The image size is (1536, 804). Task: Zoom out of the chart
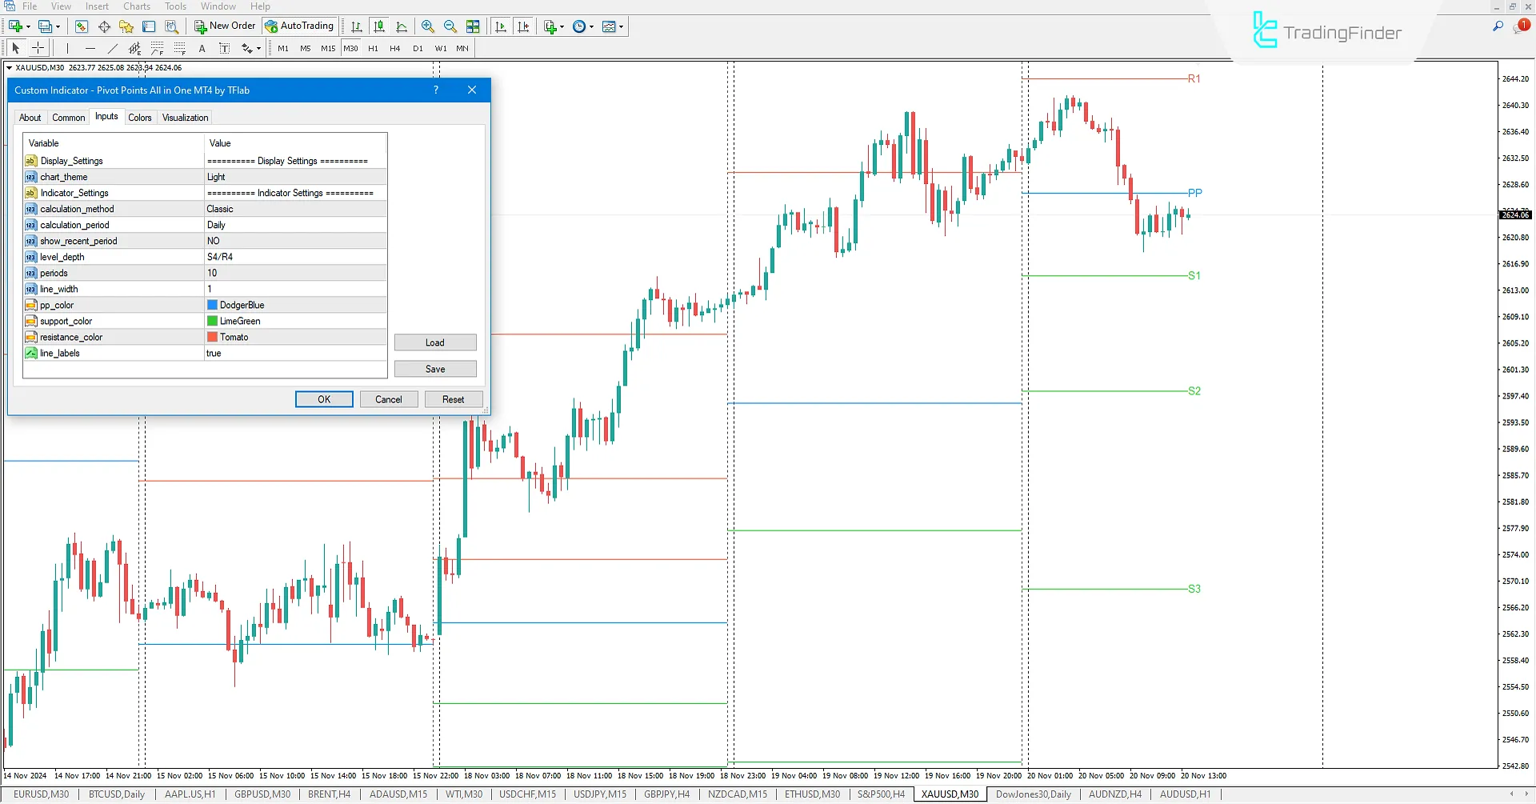(x=450, y=26)
